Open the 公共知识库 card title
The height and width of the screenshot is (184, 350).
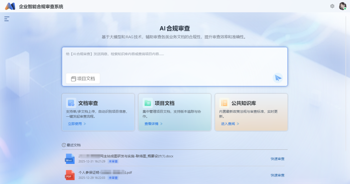[x=244, y=103]
